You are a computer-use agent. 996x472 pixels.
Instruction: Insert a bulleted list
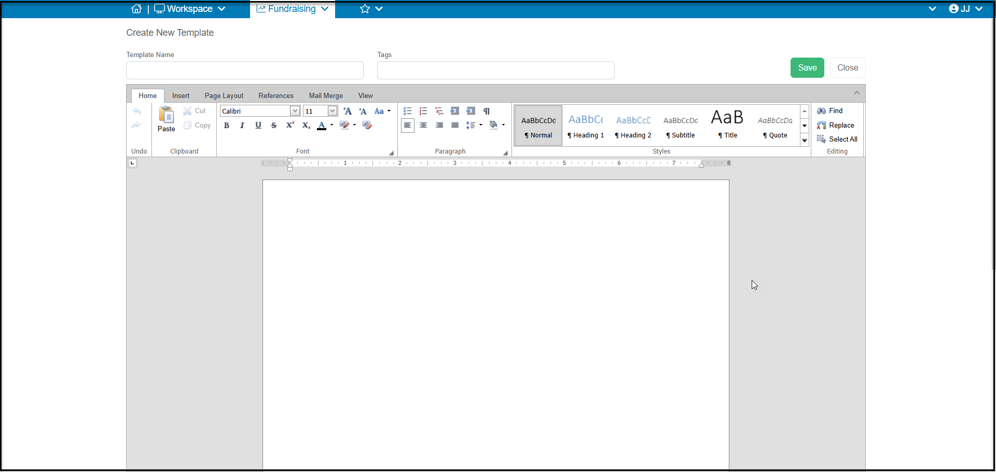pyautogui.click(x=408, y=111)
